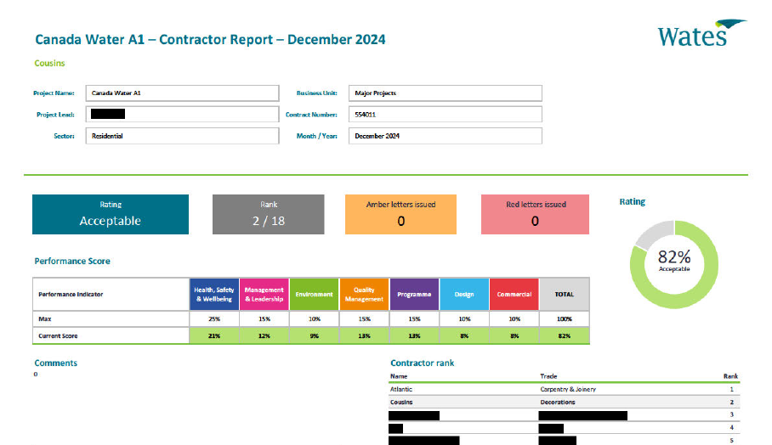Click the Rank 2 / 18 tile

(x=268, y=214)
